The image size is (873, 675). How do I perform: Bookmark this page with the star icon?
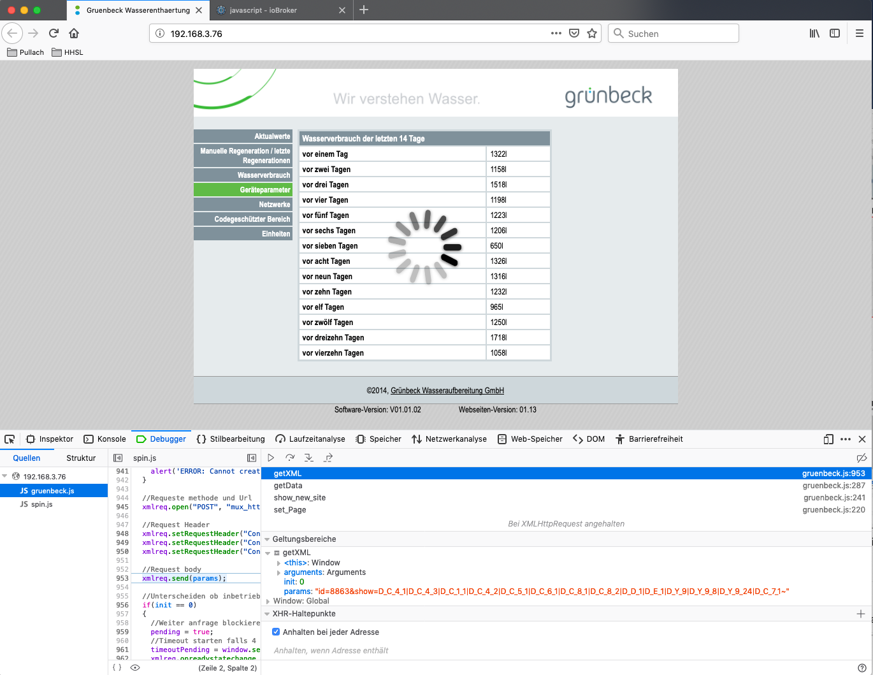coord(592,33)
